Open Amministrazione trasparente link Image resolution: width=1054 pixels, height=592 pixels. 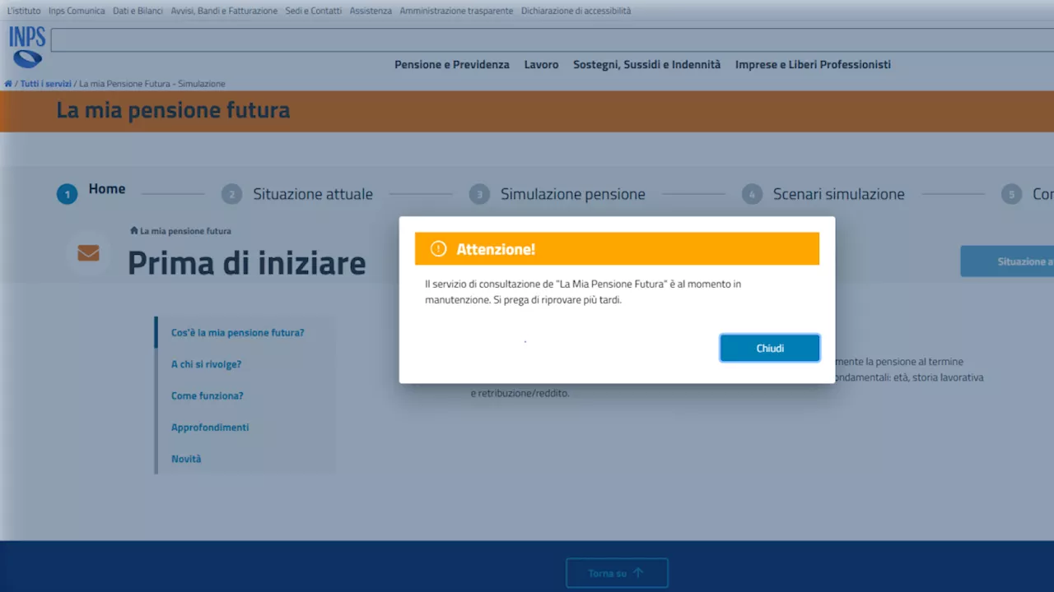[456, 11]
